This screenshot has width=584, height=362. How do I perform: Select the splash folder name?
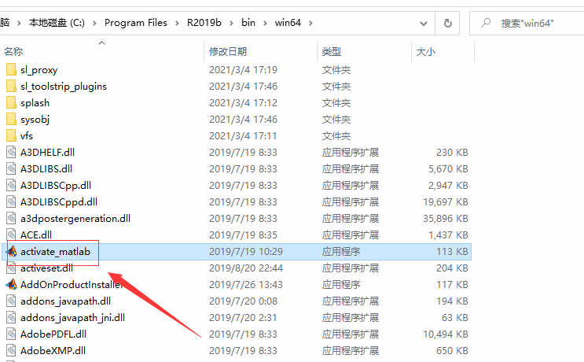[x=35, y=103]
